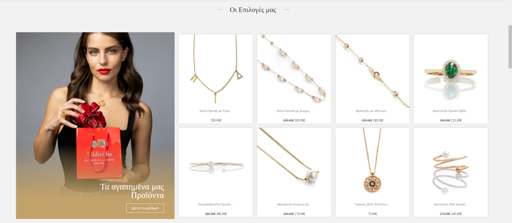Viewport: 512px width, 223px height.
Task: Click the "Χειροπέδα Ροζ Χρυσή..." product title
Action: point(216,204)
